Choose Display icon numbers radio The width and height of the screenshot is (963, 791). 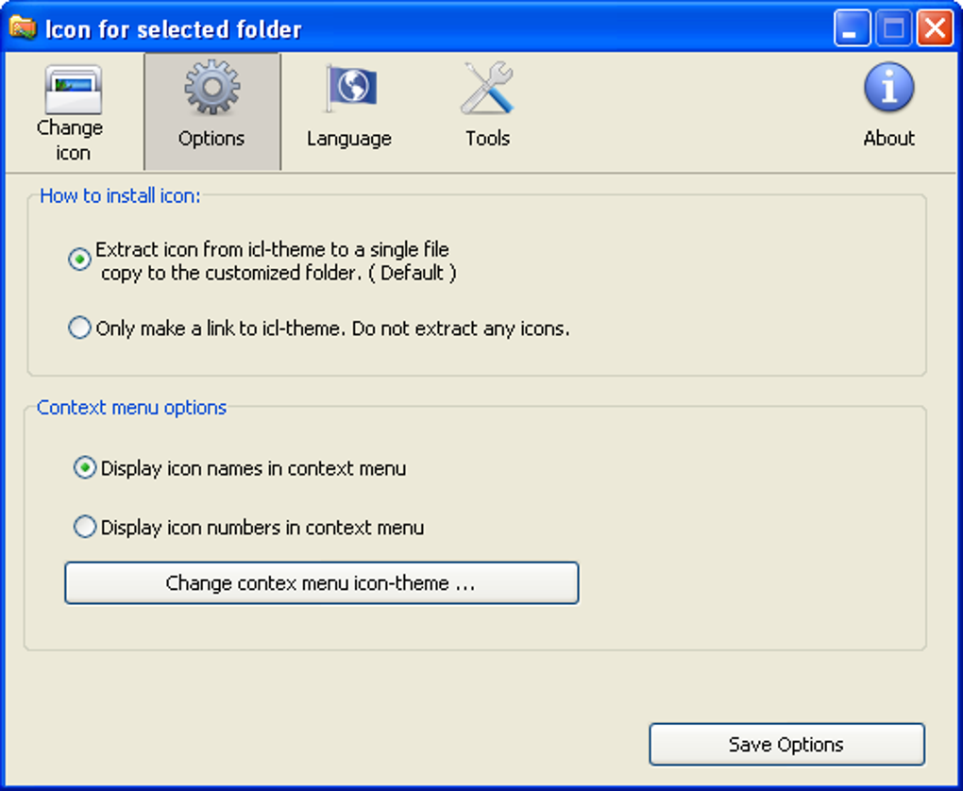coord(85,527)
